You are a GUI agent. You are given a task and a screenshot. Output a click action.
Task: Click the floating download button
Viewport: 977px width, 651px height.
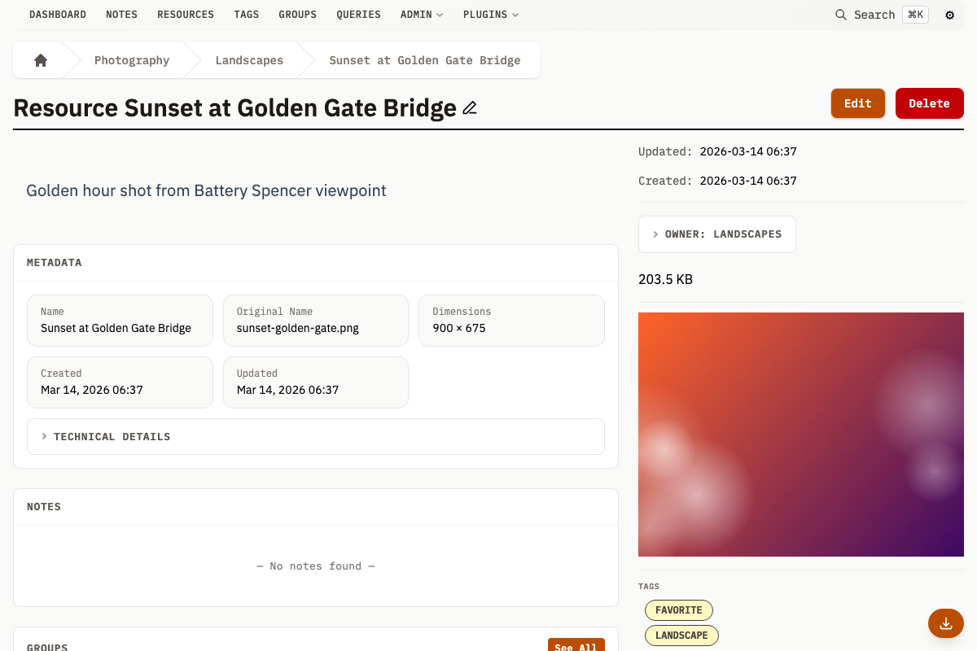click(x=945, y=623)
